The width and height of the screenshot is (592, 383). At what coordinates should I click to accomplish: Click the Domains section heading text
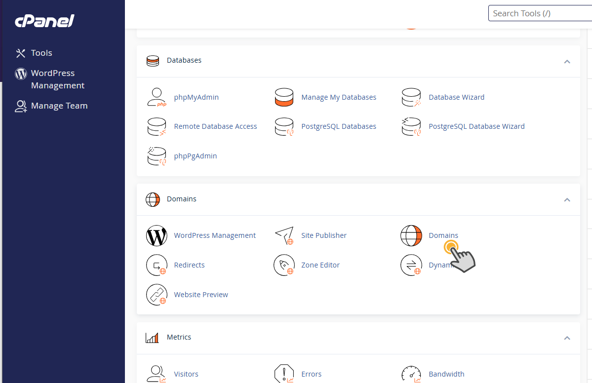tap(182, 199)
